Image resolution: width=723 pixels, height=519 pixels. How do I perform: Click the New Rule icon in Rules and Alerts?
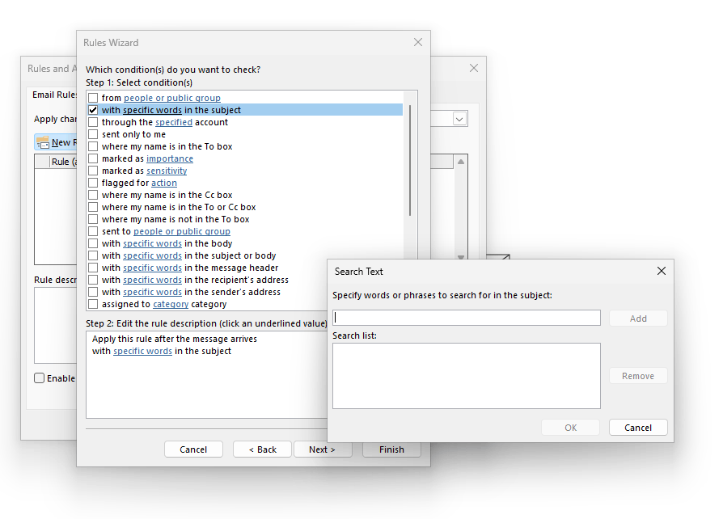click(43, 142)
